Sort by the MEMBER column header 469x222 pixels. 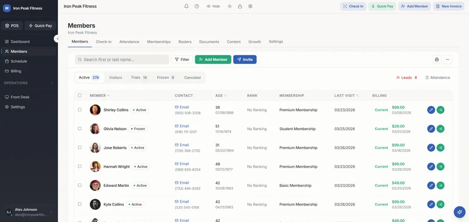[x=100, y=95]
